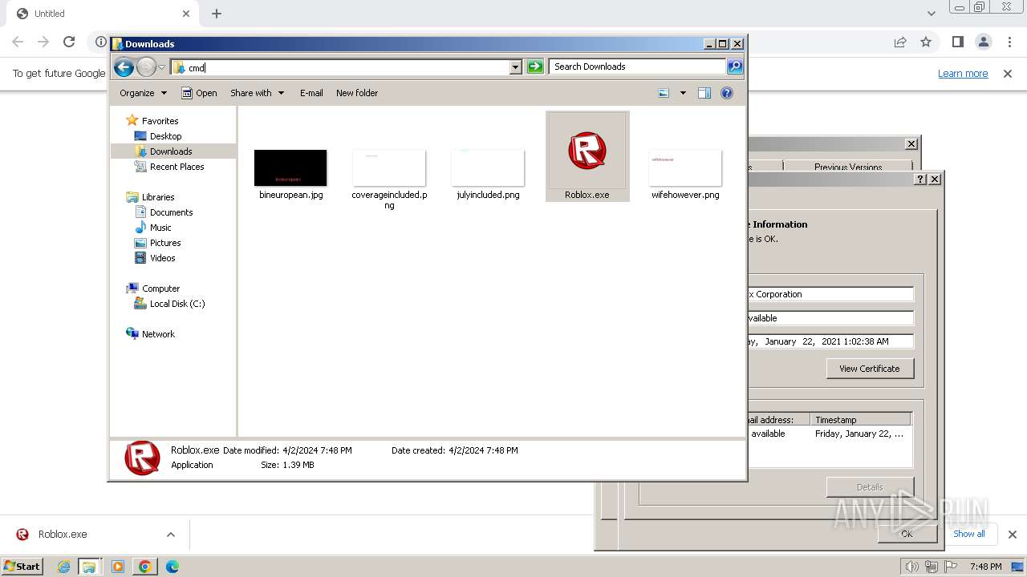
Task: Click the Change your view icon
Action: tap(664, 93)
